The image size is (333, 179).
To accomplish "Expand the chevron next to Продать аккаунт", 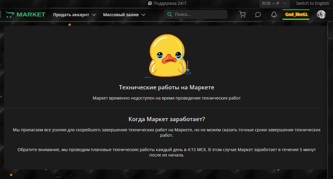I will pyautogui.click(x=94, y=15).
